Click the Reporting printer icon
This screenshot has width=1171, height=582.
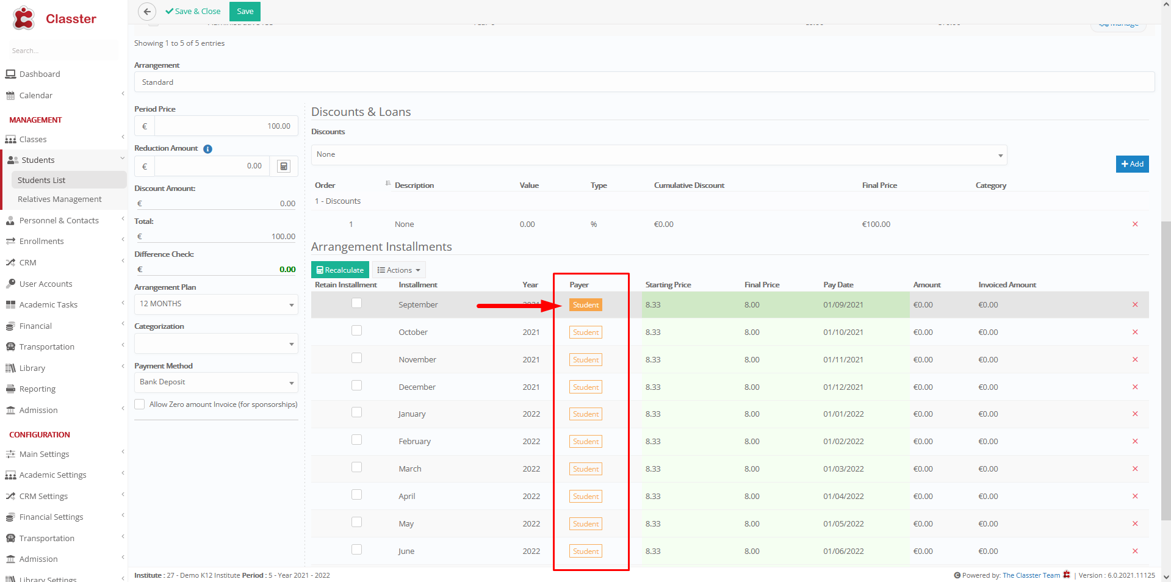10,389
